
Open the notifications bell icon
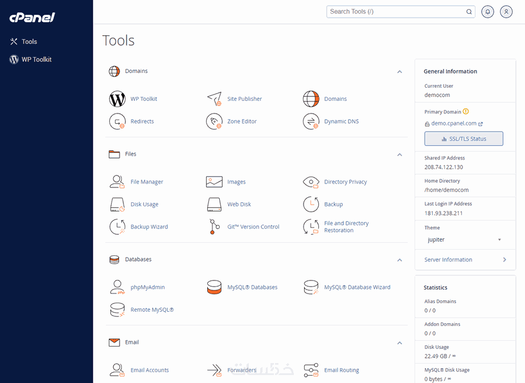pos(488,12)
